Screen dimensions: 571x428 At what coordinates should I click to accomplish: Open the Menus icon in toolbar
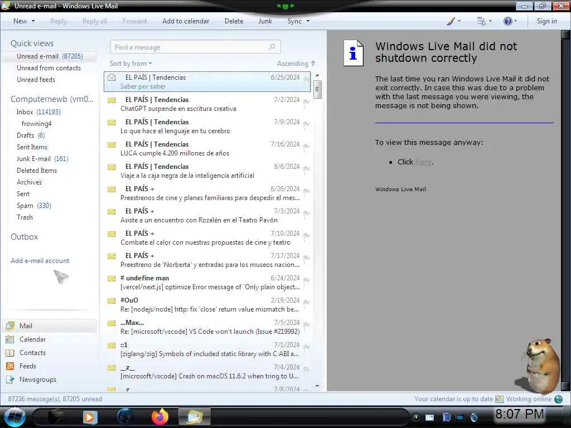pyautogui.click(x=481, y=21)
